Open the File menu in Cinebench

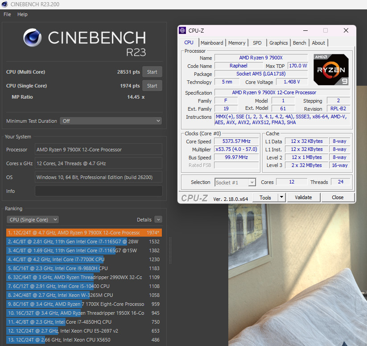pyautogui.click(x=7, y=14)
